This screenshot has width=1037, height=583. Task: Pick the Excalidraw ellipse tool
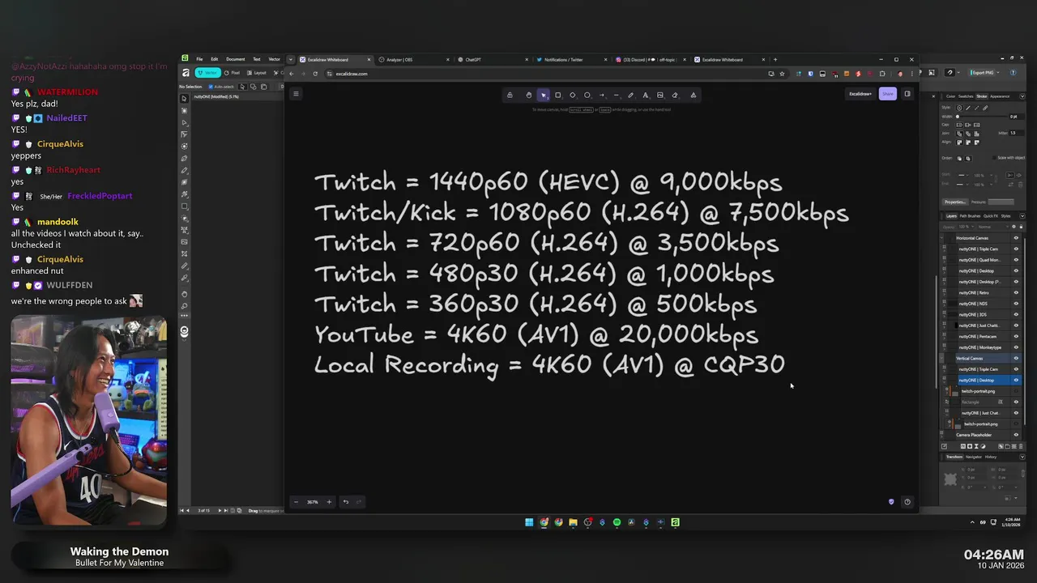(587, 95)
